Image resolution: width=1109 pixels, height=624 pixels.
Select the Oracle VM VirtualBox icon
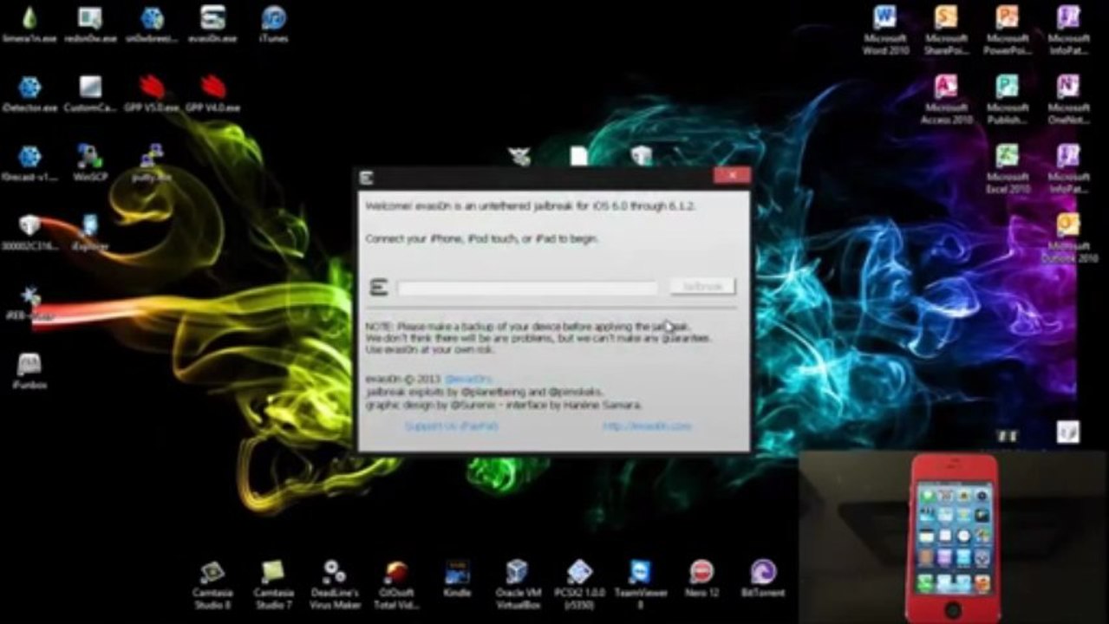pos(518,583)
